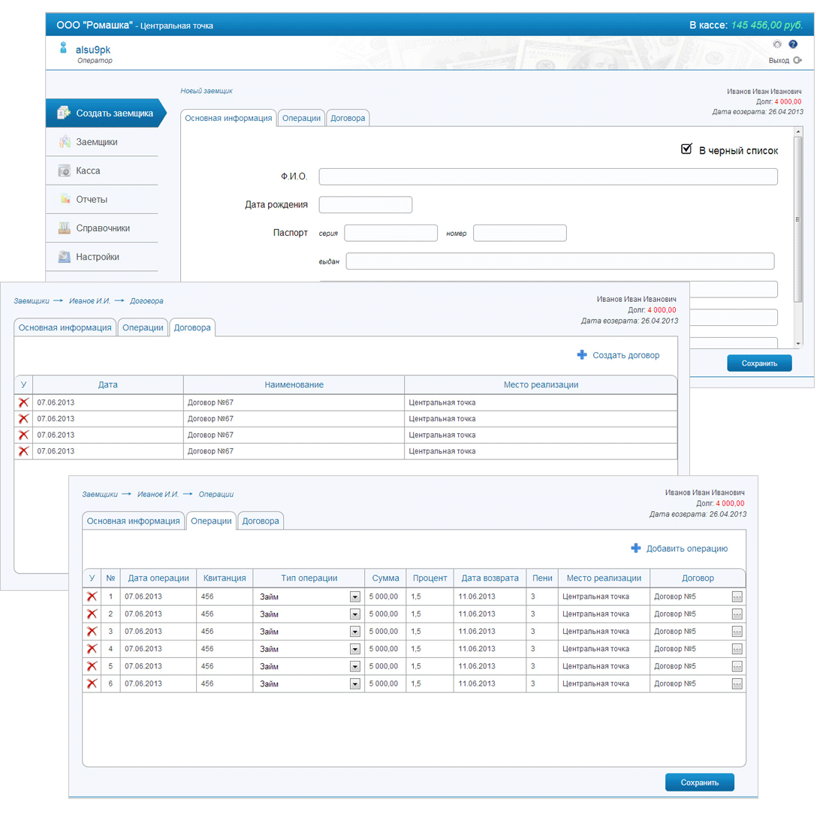Sort contracts by Наименование column header
This screenshot has width=826, height=826.
click(294, 384)
